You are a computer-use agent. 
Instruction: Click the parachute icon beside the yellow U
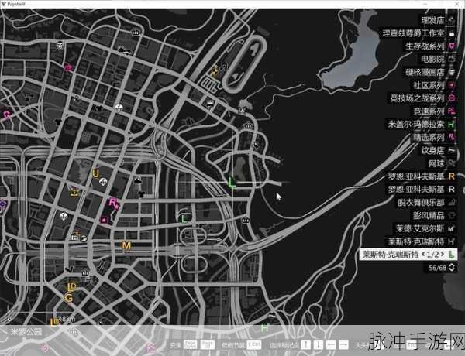(x=103, y=182)
